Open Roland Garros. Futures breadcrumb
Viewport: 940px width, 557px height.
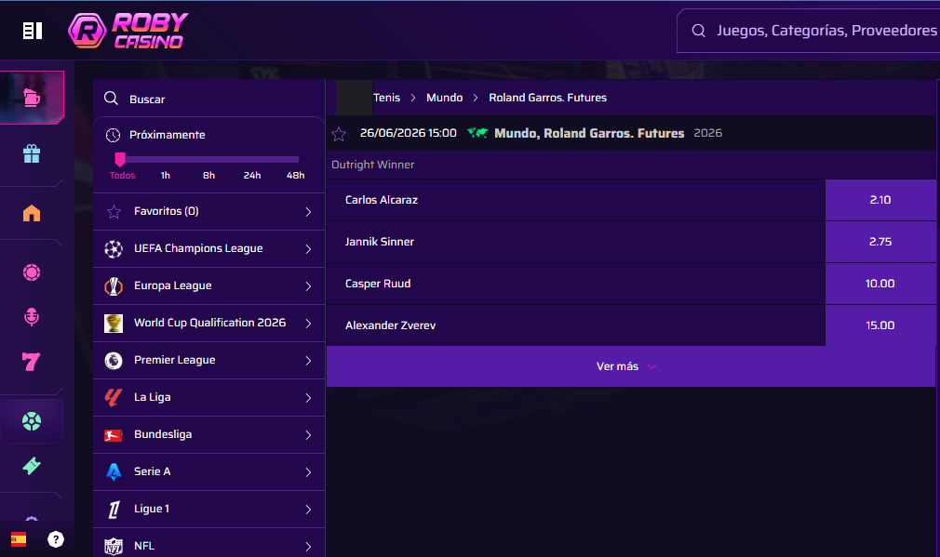[548, 98]
